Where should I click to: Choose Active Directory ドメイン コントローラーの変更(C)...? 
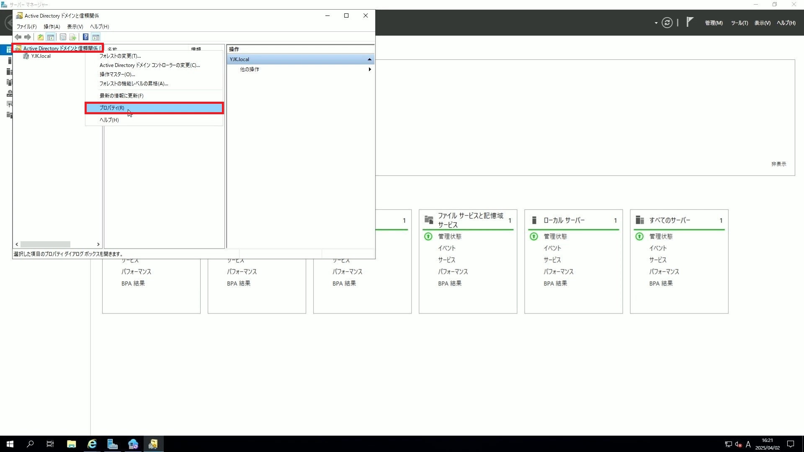click(154, 65)
